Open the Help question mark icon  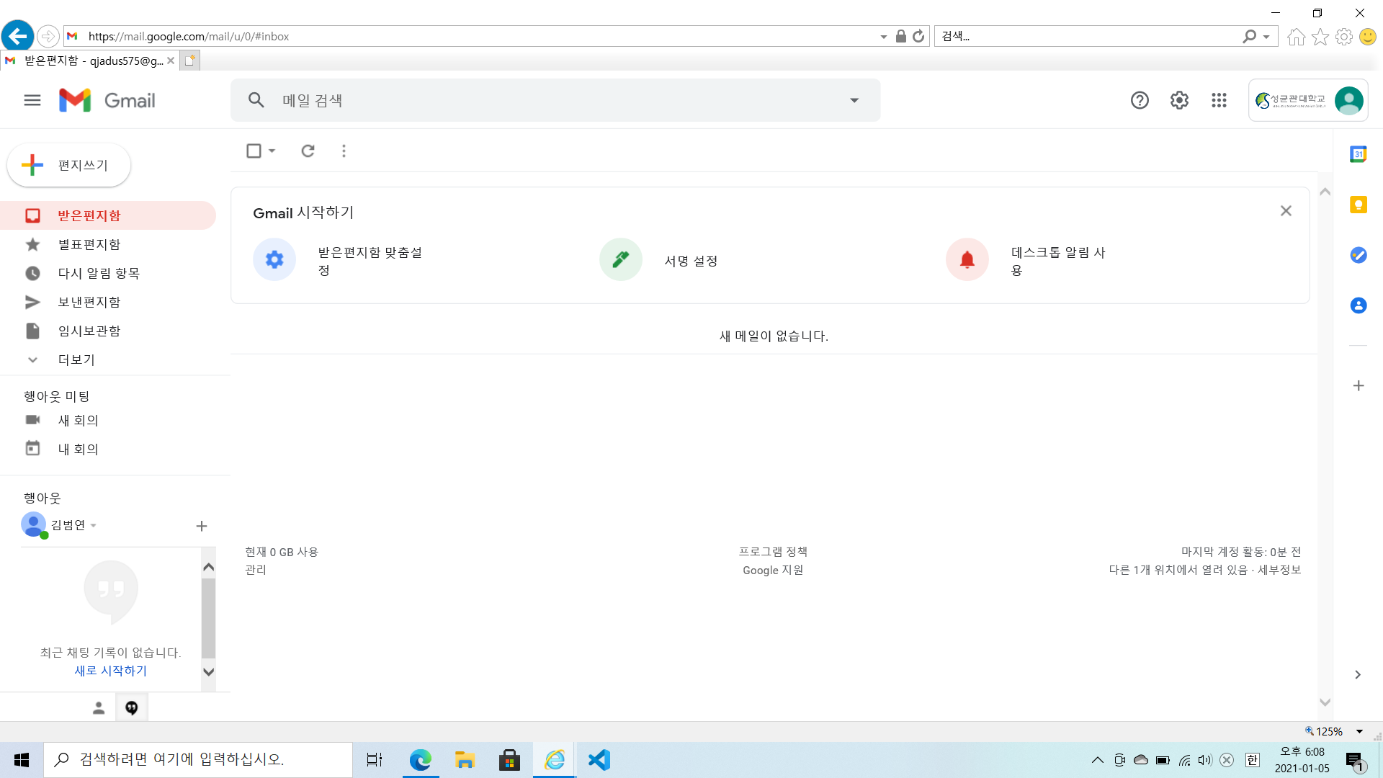(x=1140, y=100)
